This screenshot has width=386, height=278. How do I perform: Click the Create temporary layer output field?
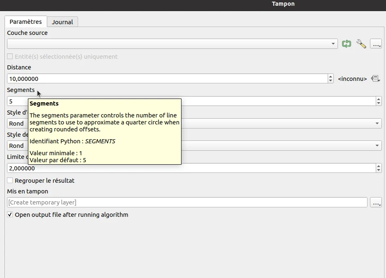[x=185, y=202]
